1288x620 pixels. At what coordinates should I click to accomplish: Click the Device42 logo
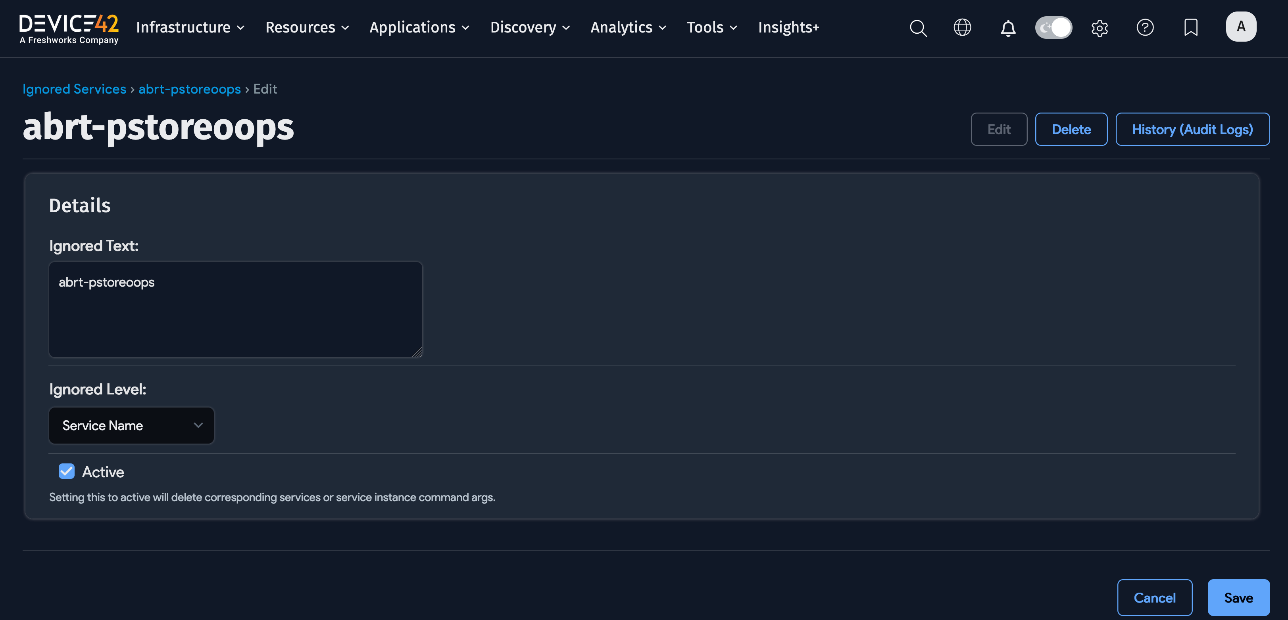coord(69,29)
